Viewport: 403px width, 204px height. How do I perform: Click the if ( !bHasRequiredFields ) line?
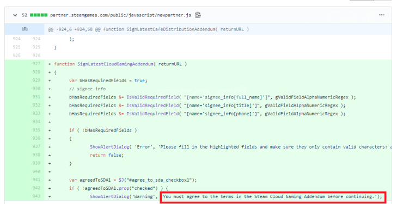pyautogui.click(x=103, y=131)
